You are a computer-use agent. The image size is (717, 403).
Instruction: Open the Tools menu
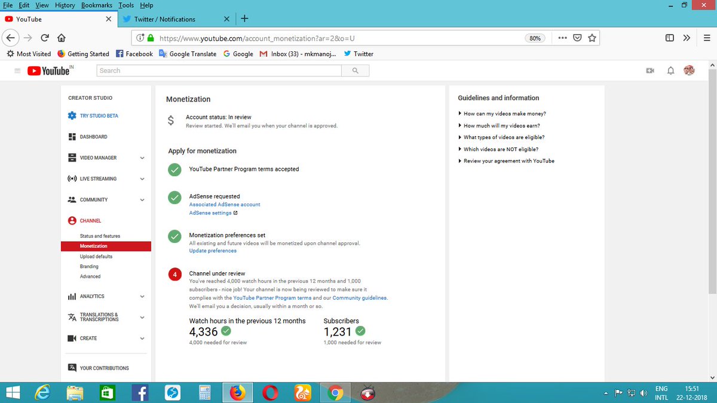(125, 5)
